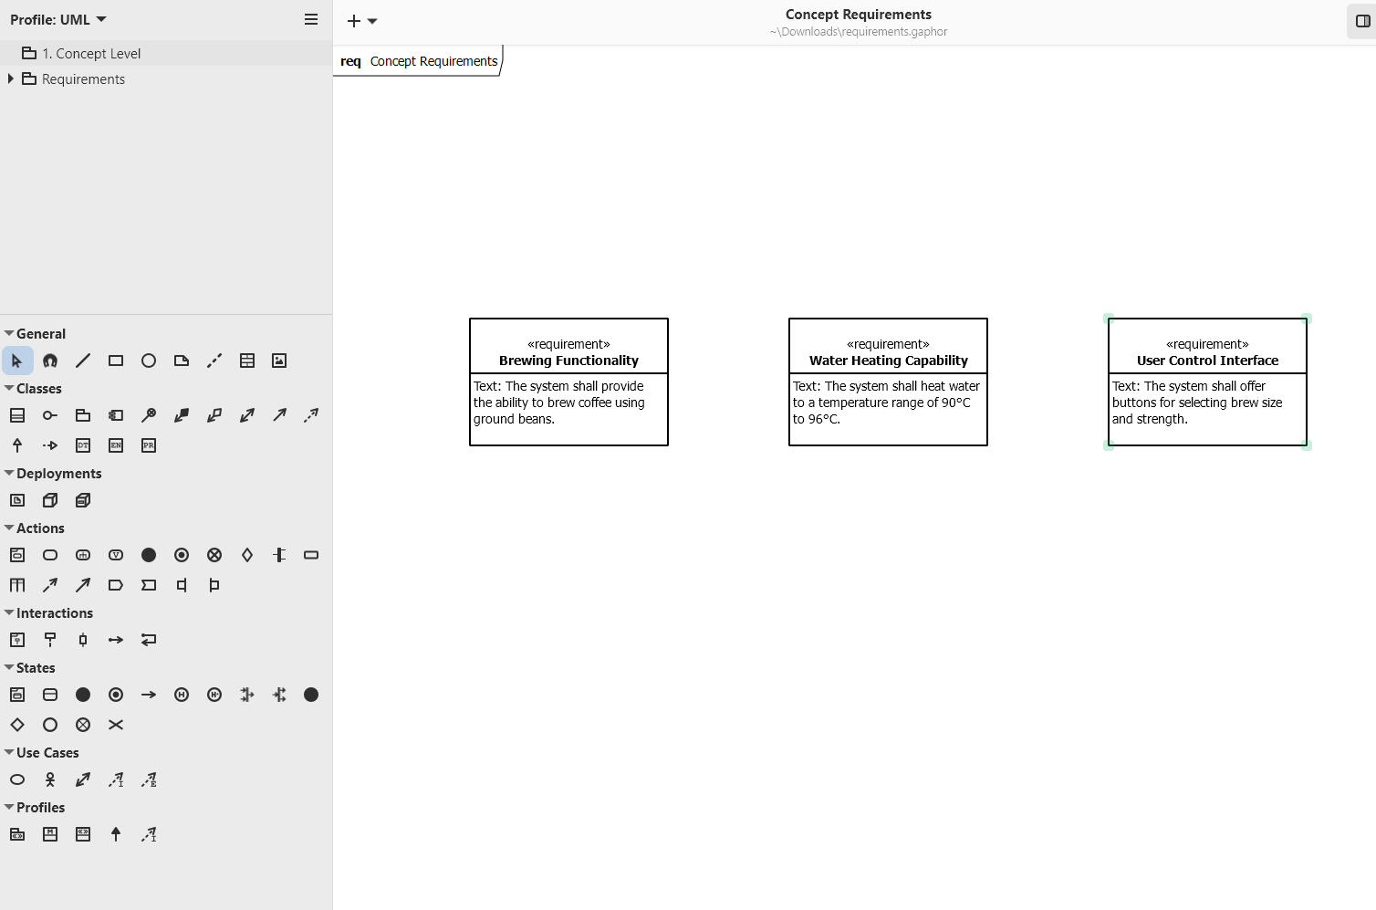Select the Pointer tool in General
Viewport: 1376px width, 910px height.
(17, 361)
